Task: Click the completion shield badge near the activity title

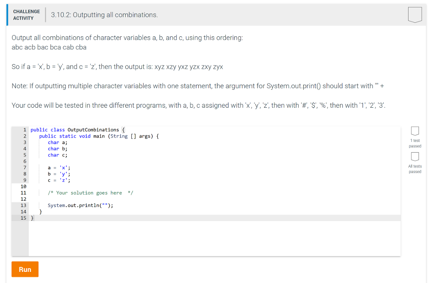Action: [414, 14]
